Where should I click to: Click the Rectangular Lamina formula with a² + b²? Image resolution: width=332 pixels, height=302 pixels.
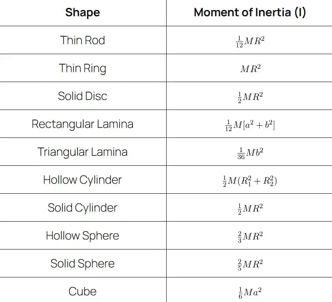[250, 125]
